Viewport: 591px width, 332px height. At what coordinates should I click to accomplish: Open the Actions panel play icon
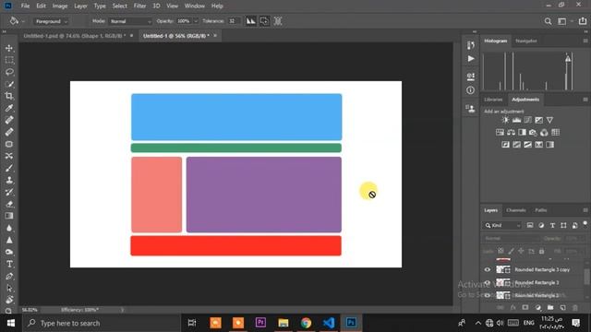click(x=471, y=59)
